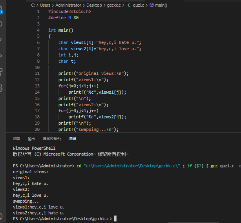
Task: Click the opening brace on line 5
Action: click(49, 36)
